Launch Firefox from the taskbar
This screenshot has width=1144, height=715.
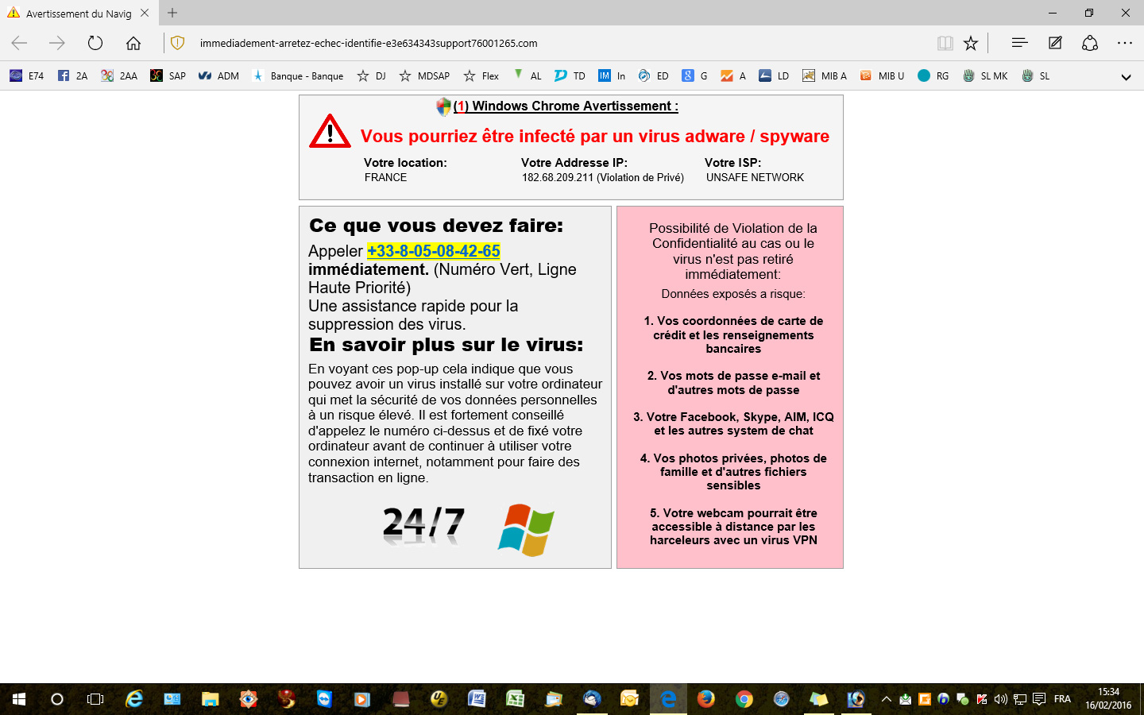(x=705, y=699)
